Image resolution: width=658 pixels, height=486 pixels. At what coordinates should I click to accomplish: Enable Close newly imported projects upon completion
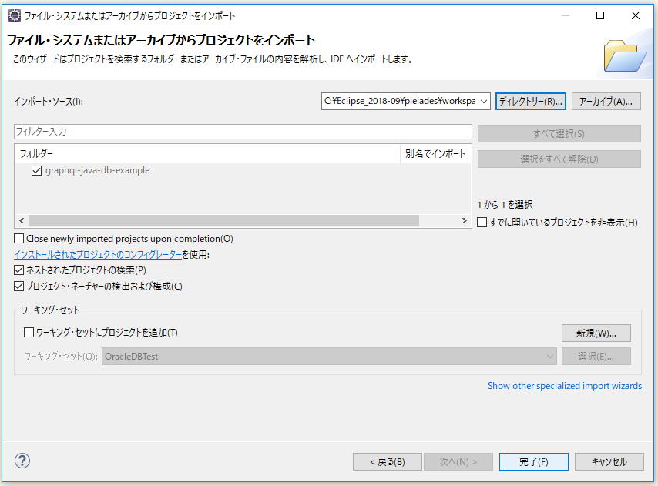pyautogui.click(x=19, y=239)
